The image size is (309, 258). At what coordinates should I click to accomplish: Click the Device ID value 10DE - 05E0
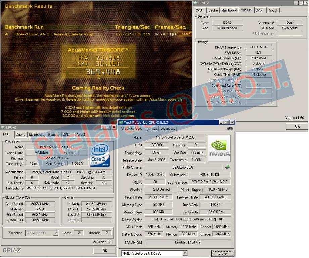click(x=155, y=175)
